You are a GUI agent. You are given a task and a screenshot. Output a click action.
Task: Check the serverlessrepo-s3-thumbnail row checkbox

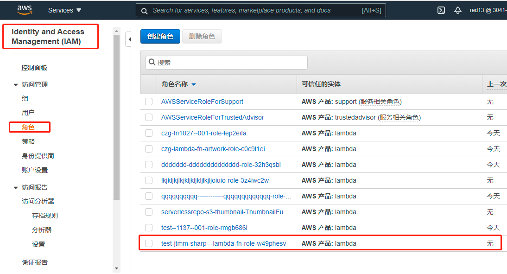coord(149,212)
